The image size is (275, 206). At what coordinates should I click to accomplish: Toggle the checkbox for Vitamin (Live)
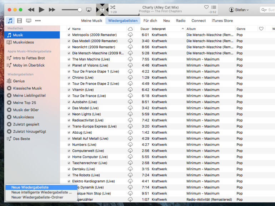coord(69,90)
